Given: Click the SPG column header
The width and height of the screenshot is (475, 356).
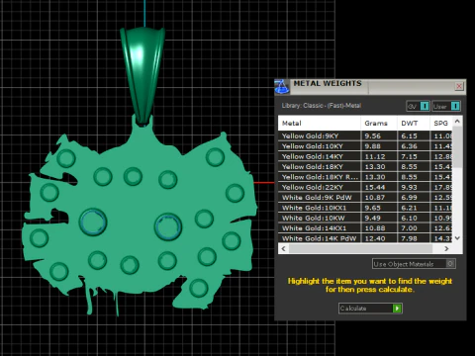Looking at the screenshot, I should coord(441,124).
